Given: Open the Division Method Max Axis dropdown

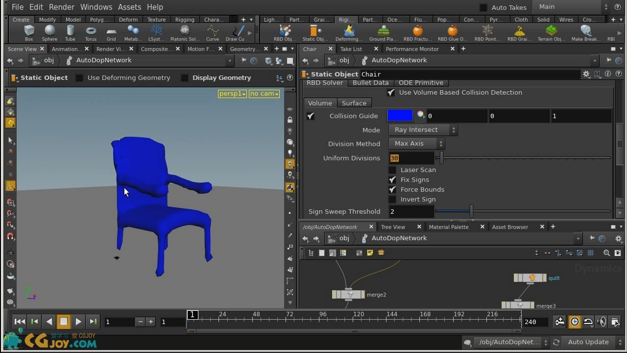Looking at the screenshot, I should tap(416, 144).
